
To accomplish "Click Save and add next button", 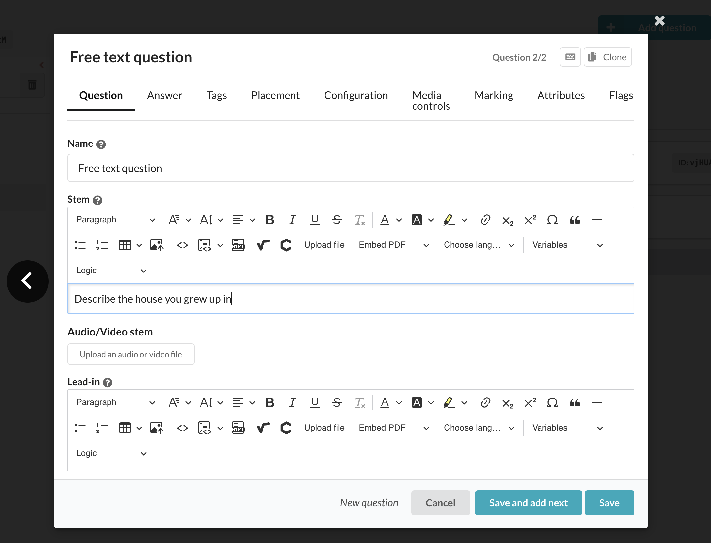I will [528, 503].
